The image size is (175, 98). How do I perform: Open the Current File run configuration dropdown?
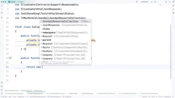point(145,2)
